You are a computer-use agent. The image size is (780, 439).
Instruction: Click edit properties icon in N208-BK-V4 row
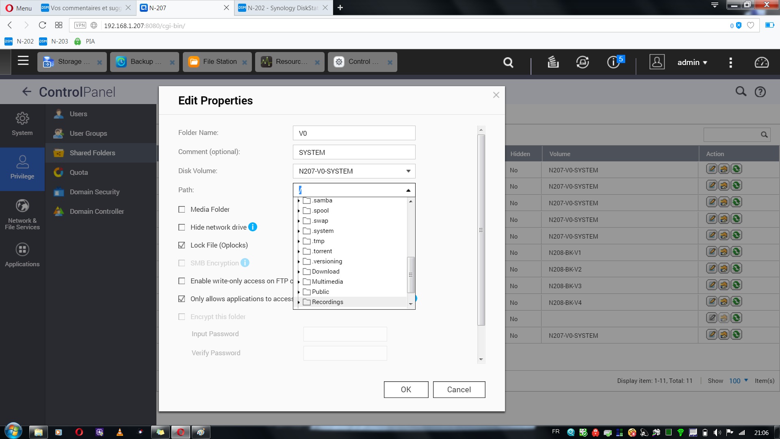[712, 301]
